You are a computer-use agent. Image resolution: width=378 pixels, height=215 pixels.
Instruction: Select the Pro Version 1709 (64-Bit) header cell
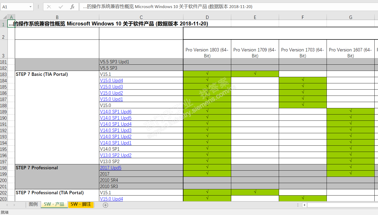255,49
